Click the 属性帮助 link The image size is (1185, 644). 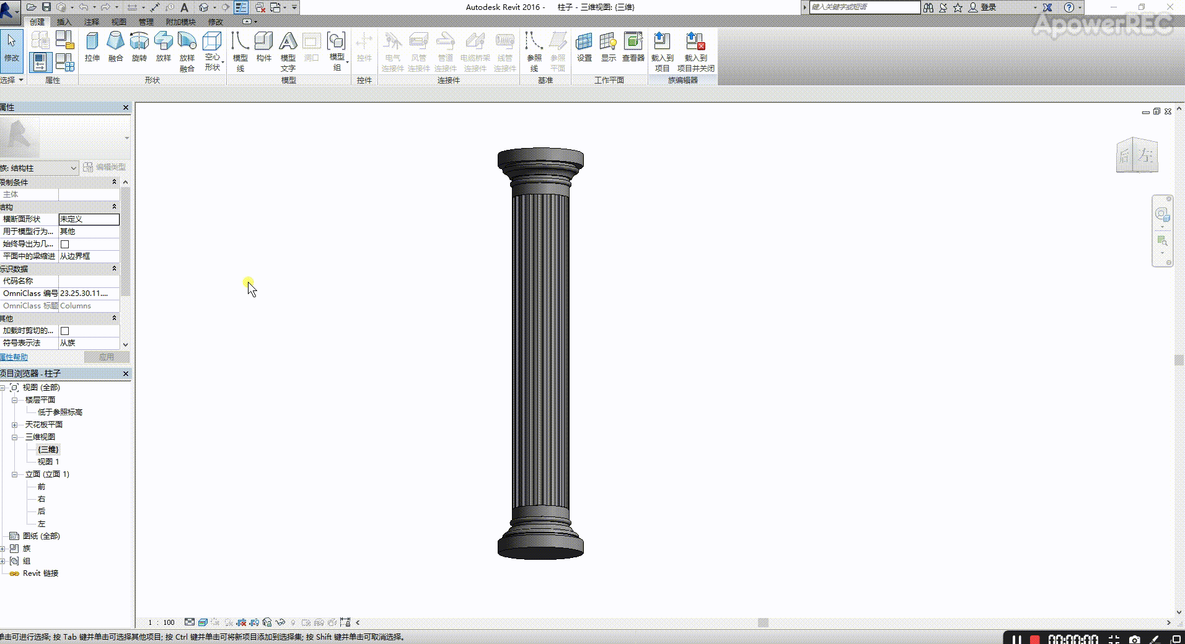click(14, 357)
